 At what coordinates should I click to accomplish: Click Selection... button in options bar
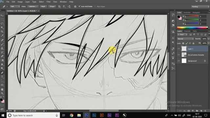[33, 7]
